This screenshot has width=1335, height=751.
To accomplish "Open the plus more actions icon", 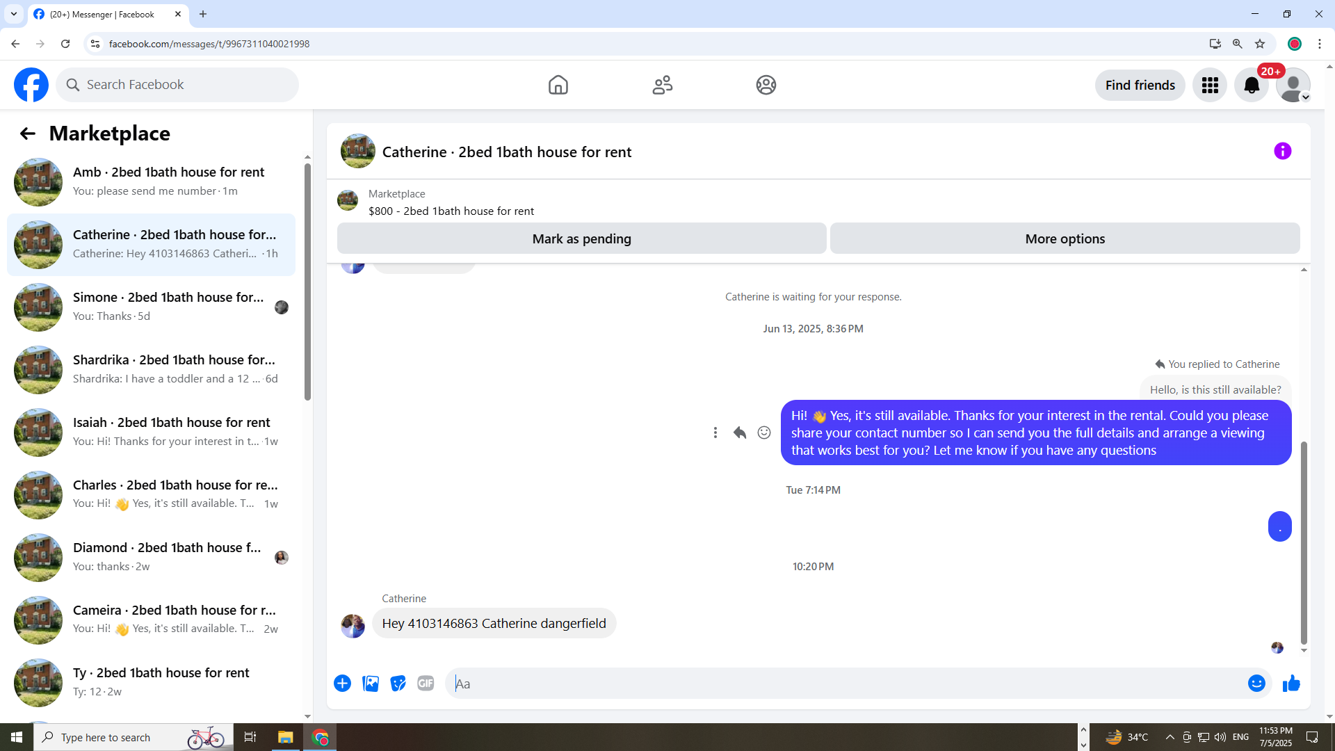I will pos(342,684).
